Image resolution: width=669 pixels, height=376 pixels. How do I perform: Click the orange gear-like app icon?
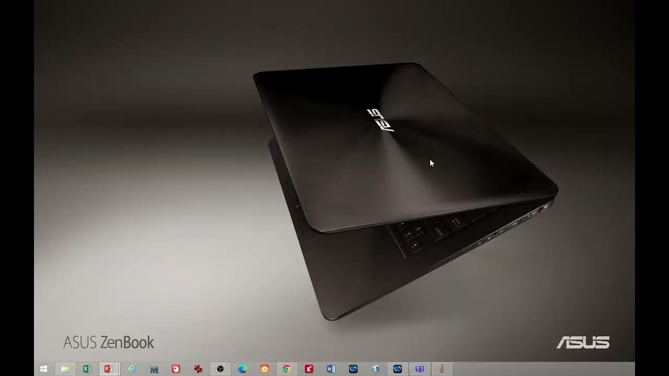[x=264, y=369]
